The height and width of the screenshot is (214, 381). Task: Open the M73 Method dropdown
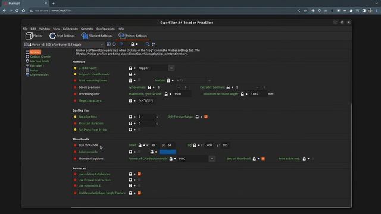click(210, 80)
